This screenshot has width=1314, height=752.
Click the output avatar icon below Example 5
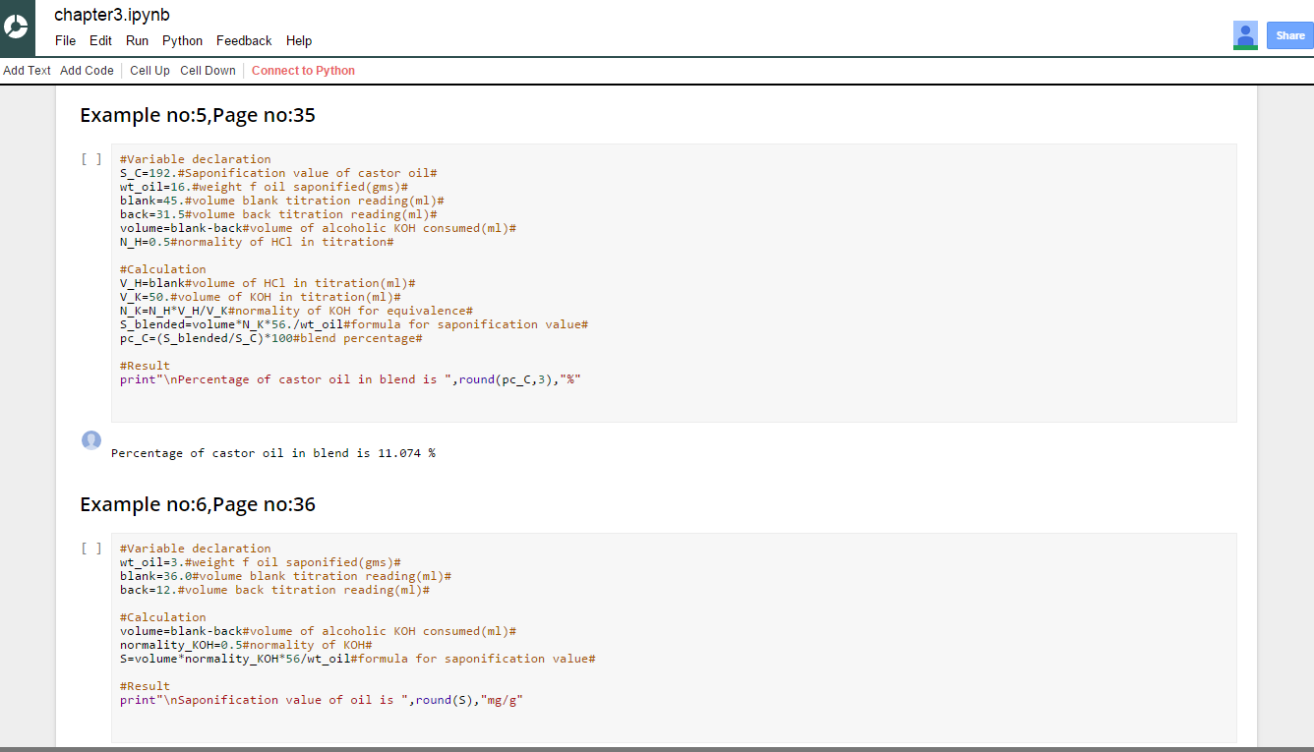91,440
